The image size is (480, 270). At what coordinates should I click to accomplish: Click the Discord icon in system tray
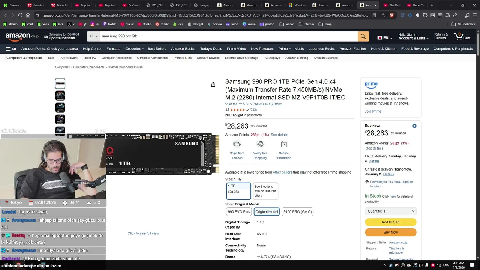397,265
